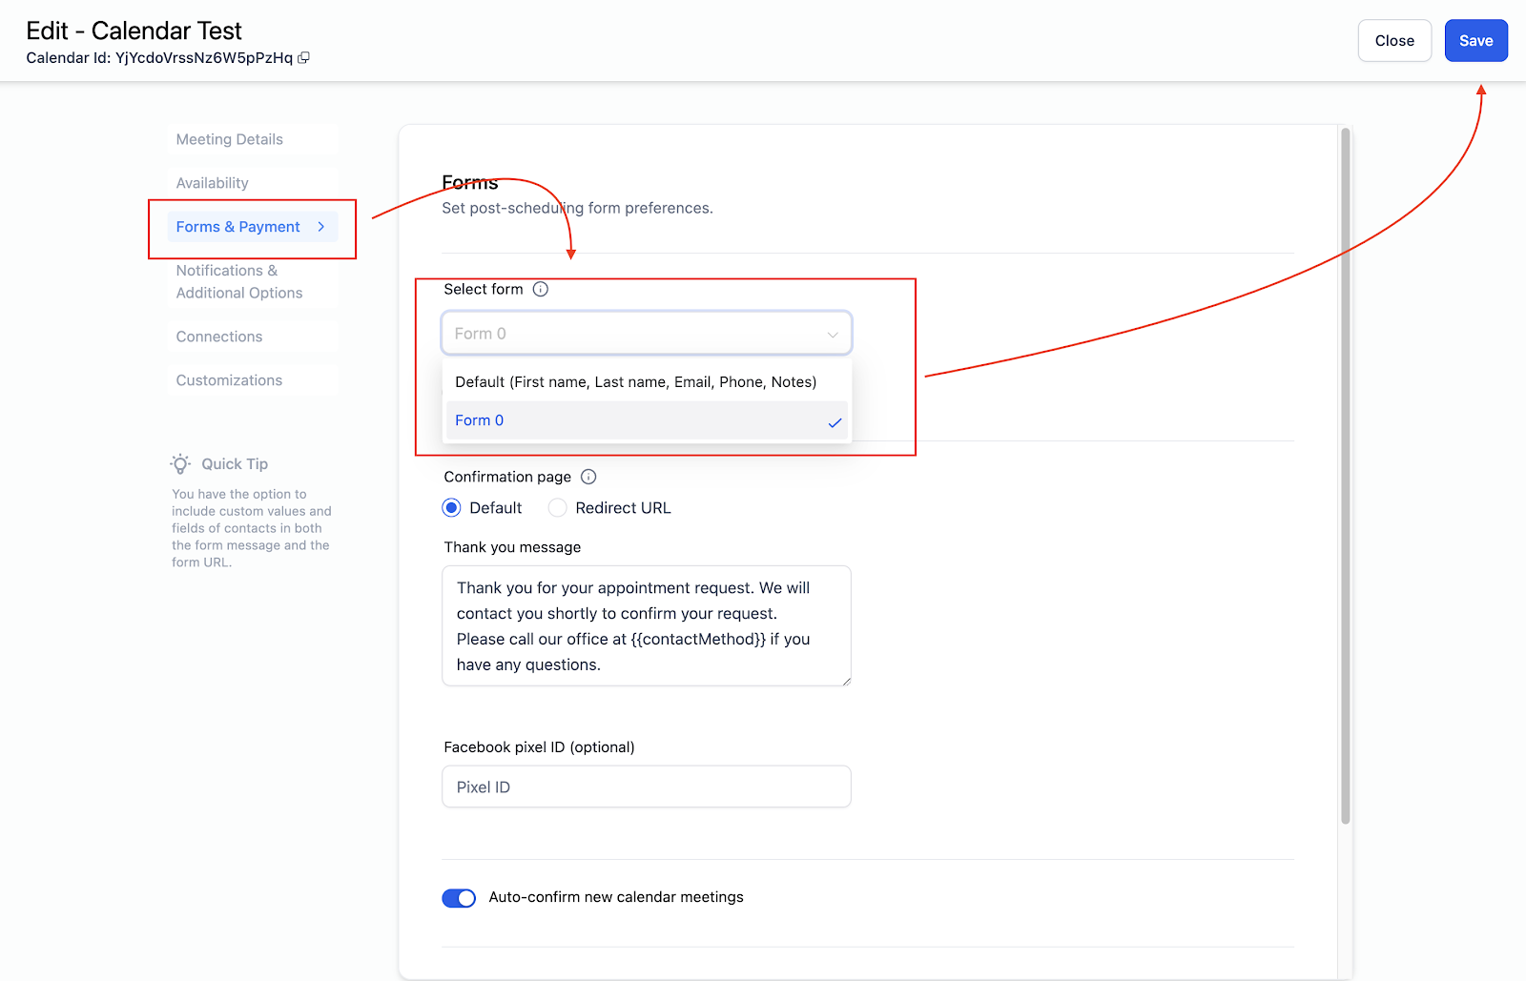Click the forms panel vertical scrollbar
This screenshot has width=1526, height=981.
coord(1346,476)
